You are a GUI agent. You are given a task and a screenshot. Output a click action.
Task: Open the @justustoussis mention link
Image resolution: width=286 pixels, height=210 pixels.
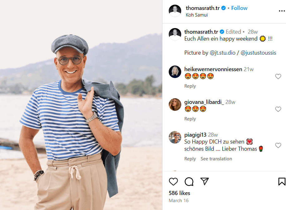[258, 53]
